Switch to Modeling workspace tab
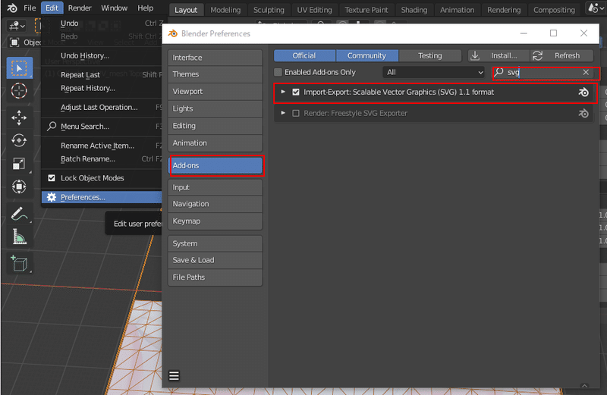 (x=225, y=10)
